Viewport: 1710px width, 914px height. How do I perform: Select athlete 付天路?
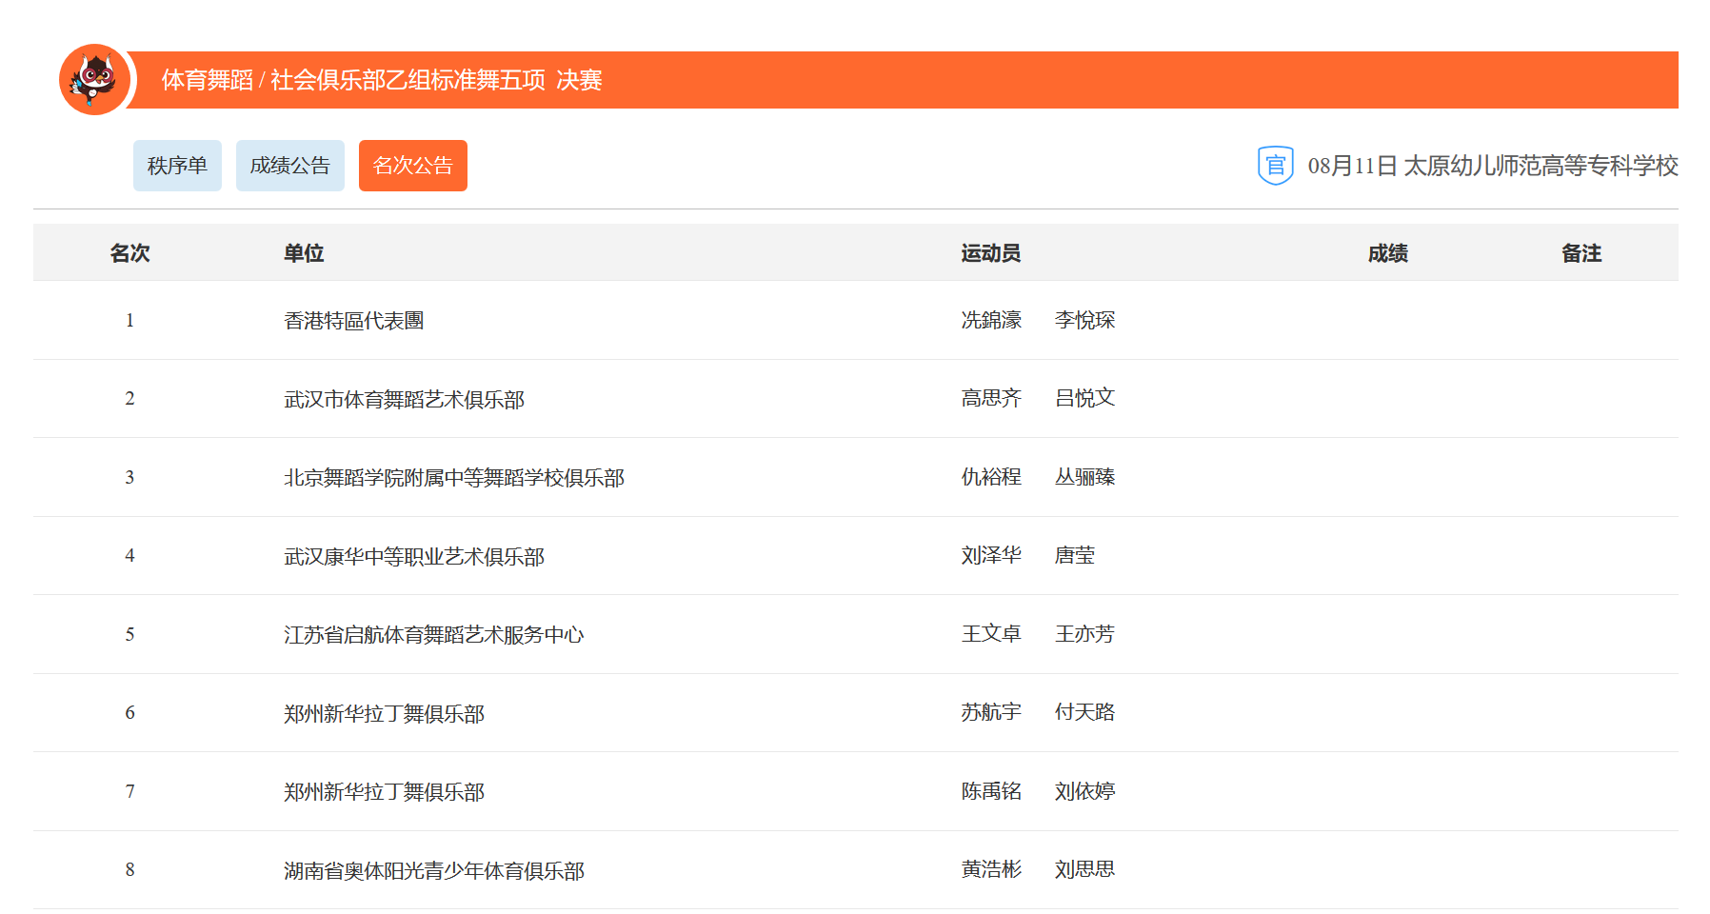[1084, 712]
